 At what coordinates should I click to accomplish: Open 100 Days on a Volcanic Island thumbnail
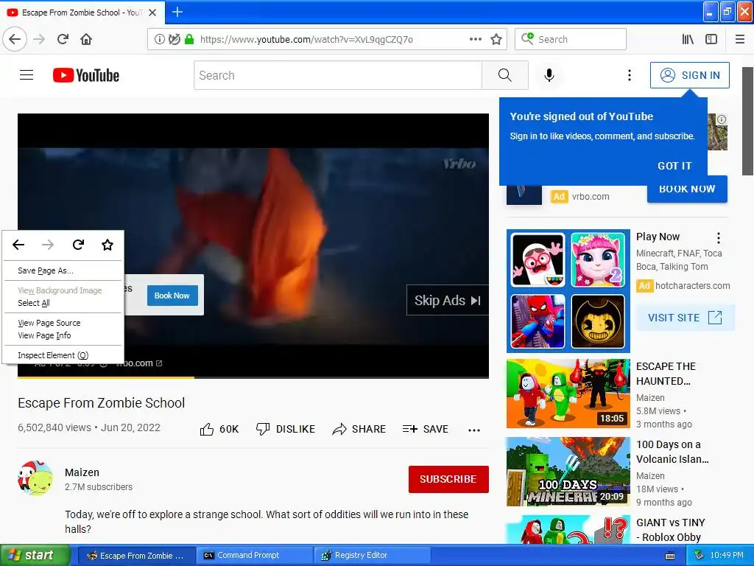pyautogui.click(x=568, y=472)
